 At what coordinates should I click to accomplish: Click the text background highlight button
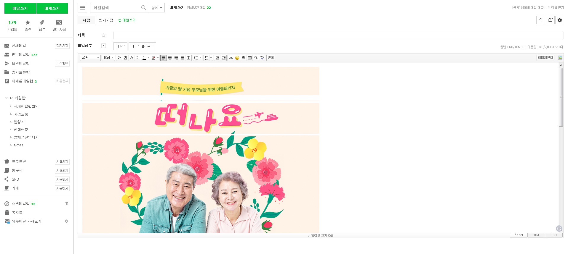(153, 58)
